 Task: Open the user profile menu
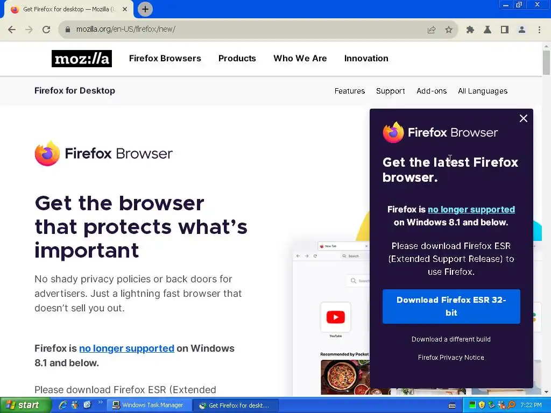(x=522, y=30)
